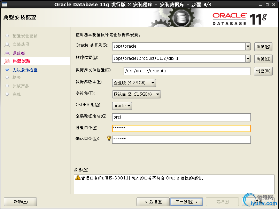Click the 典型安装配置 heading
The image size is (279, 209).
[20, 17]
